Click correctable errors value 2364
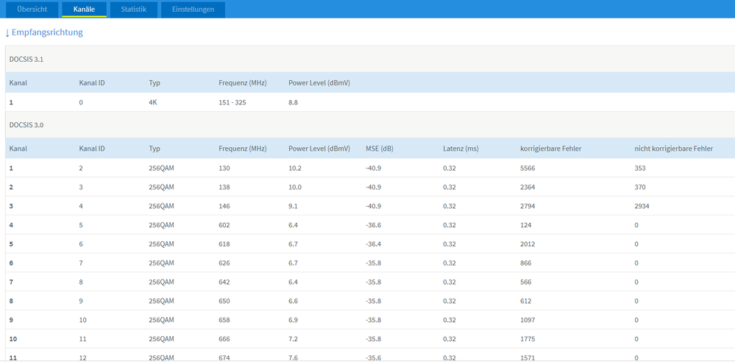Screen dimensions: 735x364 [x=528, y=188]
